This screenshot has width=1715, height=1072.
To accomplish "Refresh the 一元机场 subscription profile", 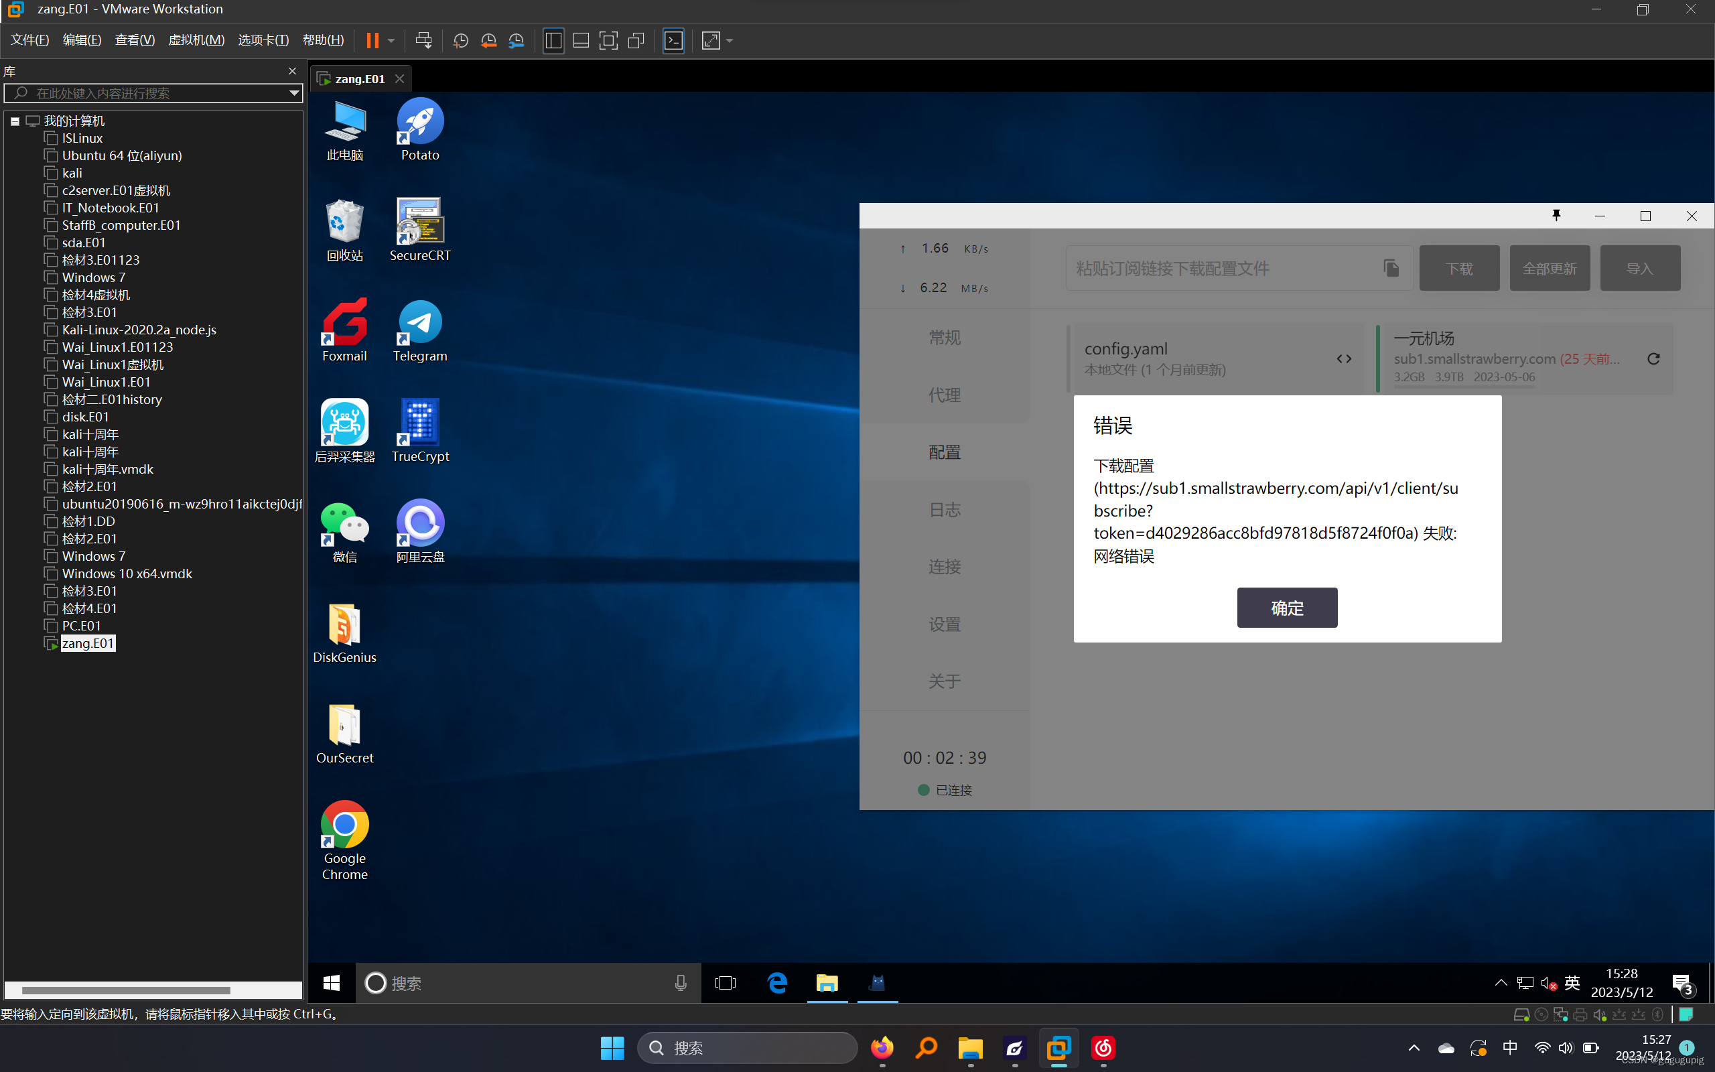I will tap(1653, 358).
